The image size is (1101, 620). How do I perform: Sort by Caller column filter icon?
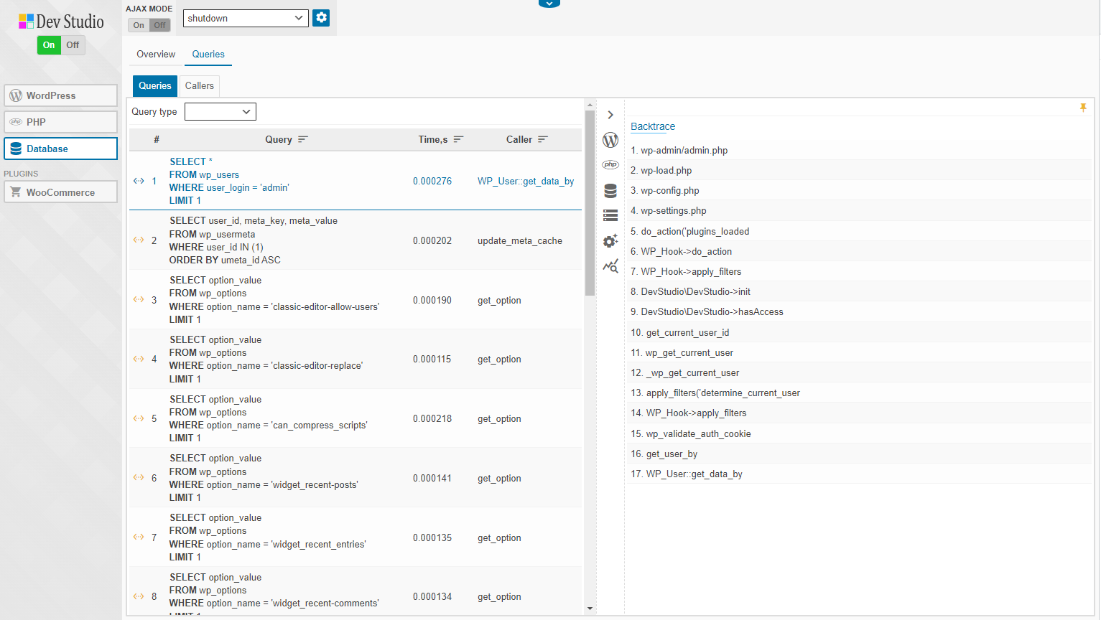tap(543, 139)
